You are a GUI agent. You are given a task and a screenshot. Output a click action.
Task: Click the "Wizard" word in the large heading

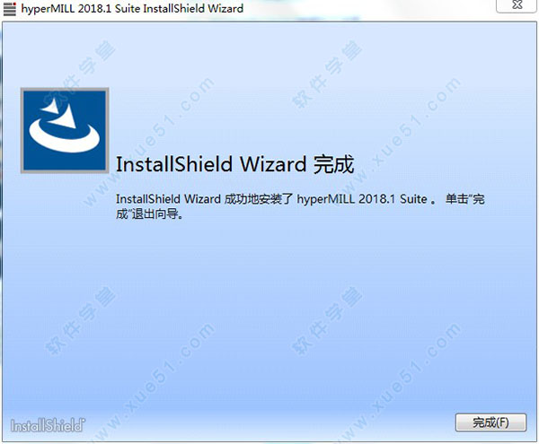pyautogui.click(x=273, y=164)
